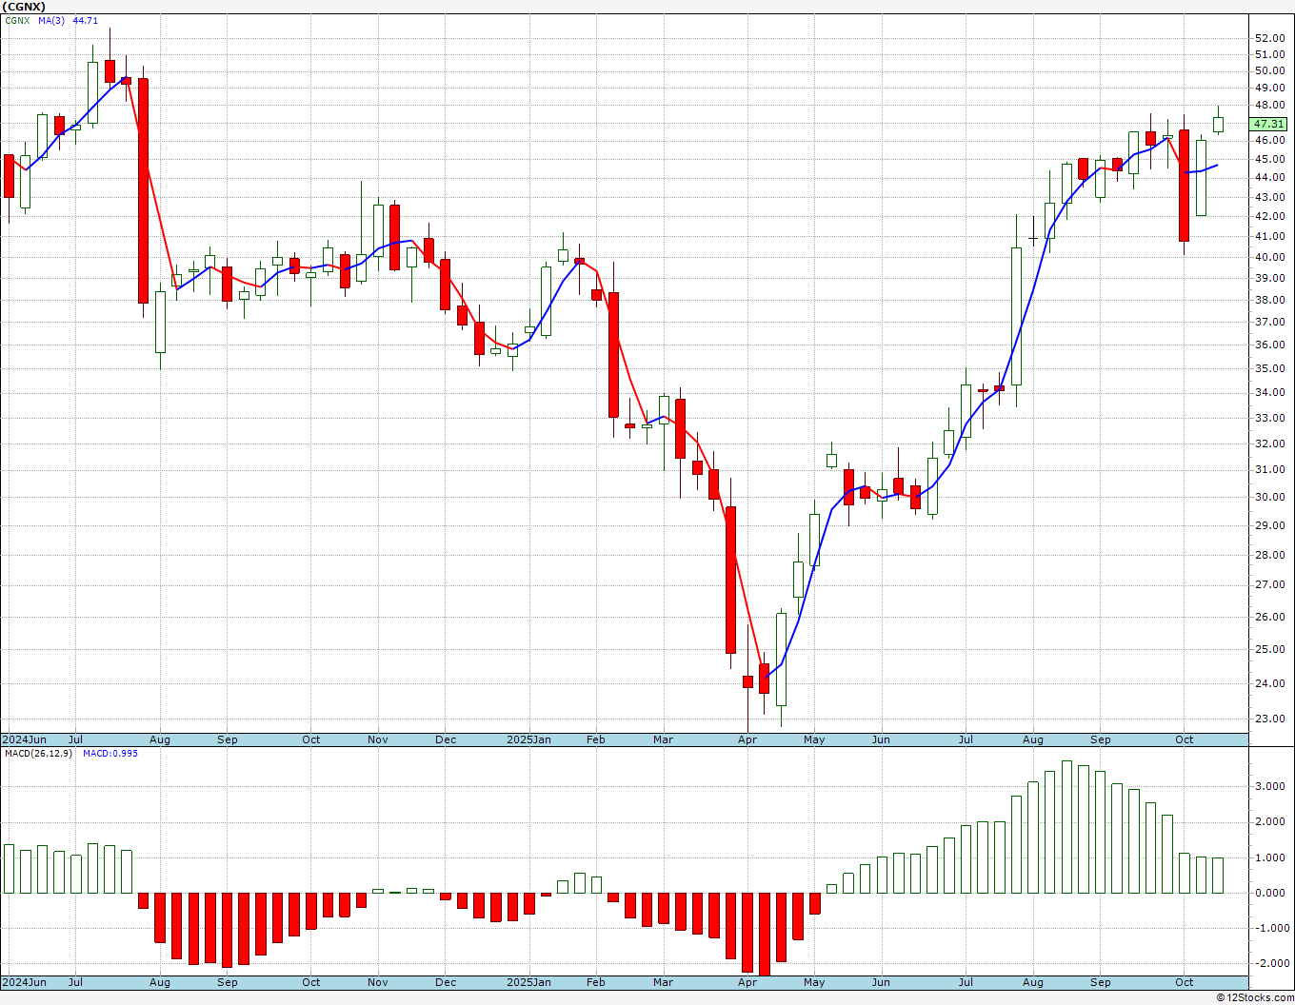Click Oct 2024 on the price chart axis

[x=311, y=739]
